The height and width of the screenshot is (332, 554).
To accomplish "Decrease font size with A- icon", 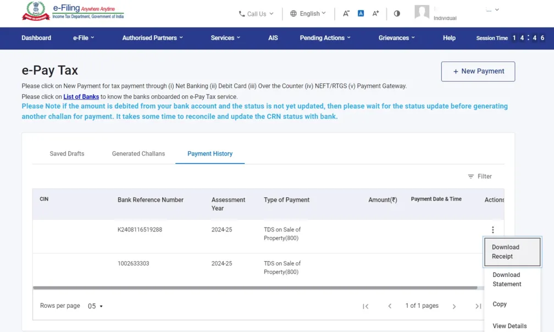I will [347, 13].
